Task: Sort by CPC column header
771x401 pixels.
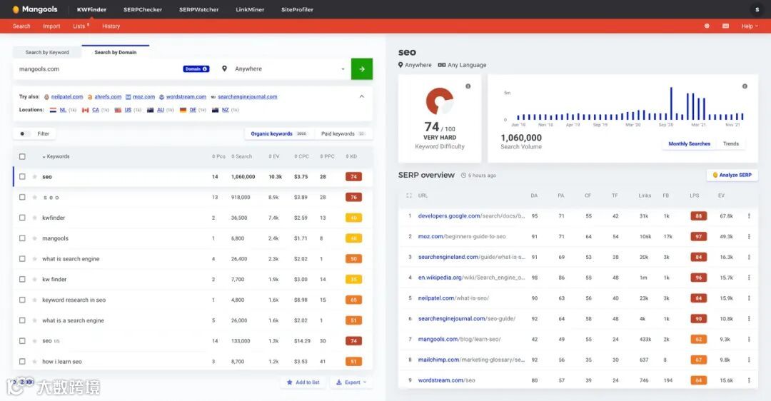Action: pyautogui.click(x=302, y=156)
